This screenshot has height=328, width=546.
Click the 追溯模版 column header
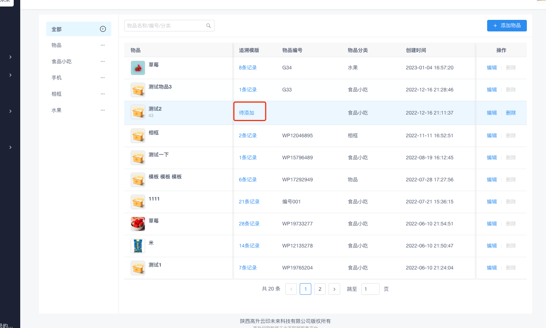point(249,50)
